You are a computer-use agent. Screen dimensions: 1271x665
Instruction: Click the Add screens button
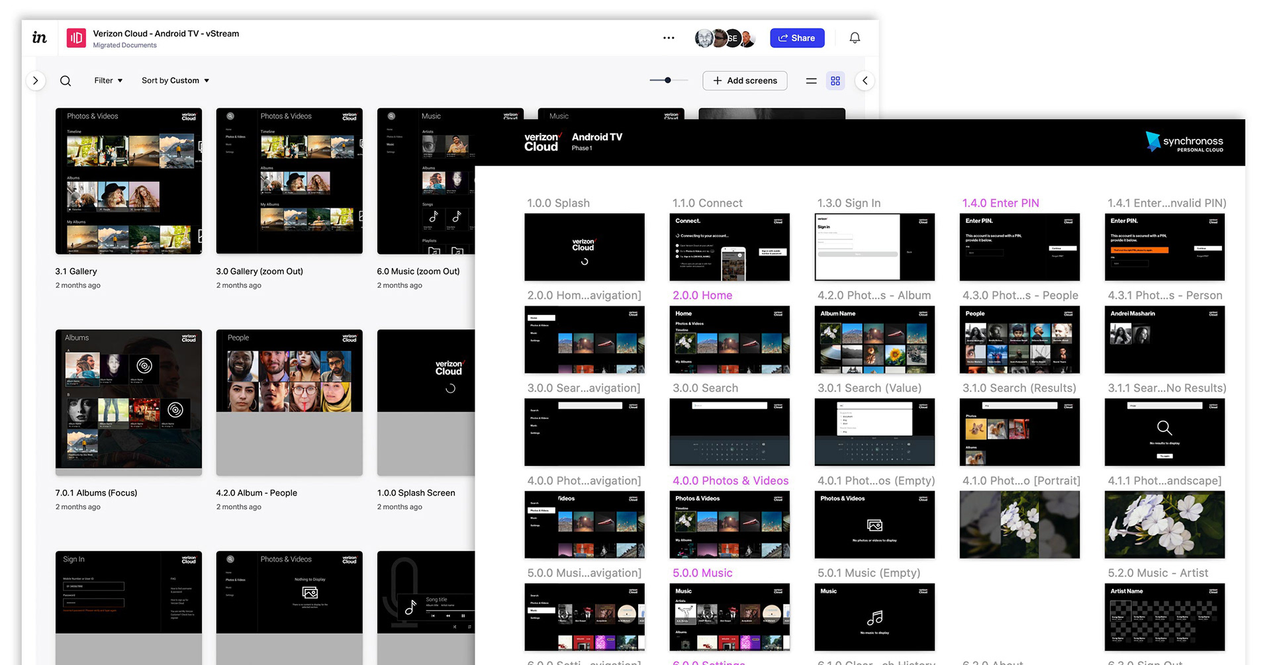pyautogui.click(x=745, y=81)
